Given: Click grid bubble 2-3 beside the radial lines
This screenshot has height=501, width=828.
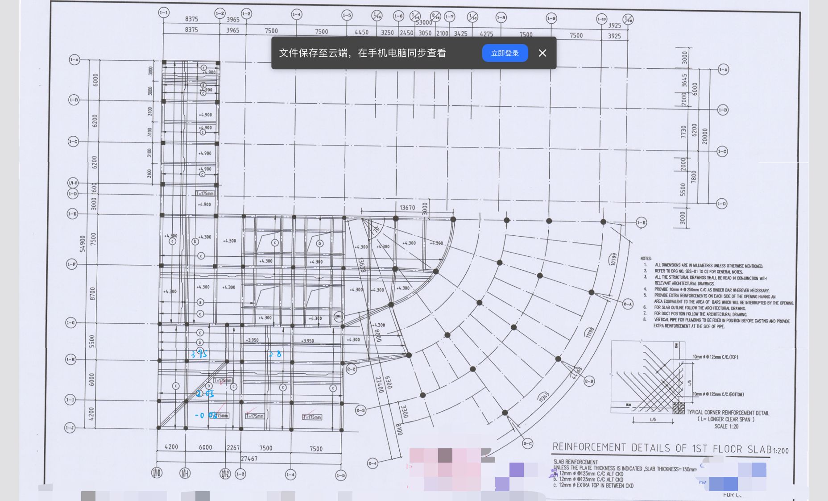Looking at the screenshot, I should (x=360, y=410).
